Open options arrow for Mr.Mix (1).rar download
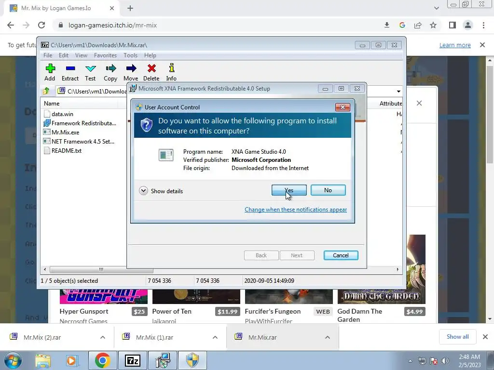 click(x=215, y=337)
